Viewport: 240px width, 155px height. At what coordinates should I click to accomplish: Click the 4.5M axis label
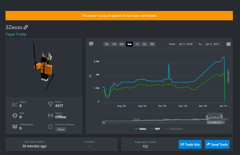(96, 61)
